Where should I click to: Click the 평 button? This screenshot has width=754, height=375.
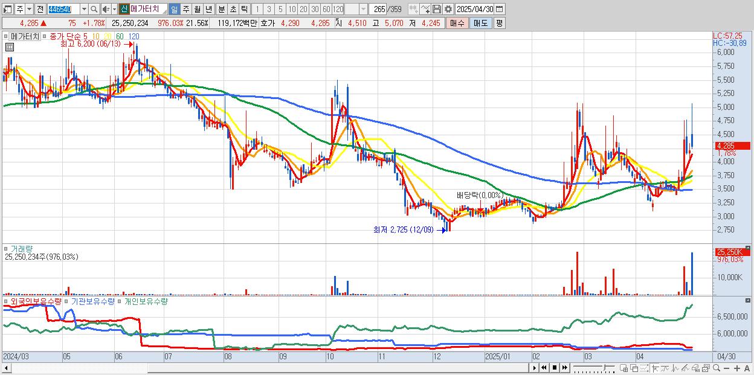coord(499,23)
